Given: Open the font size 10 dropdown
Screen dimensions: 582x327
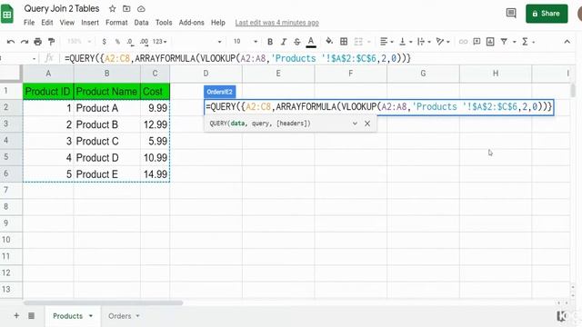Looking at the screenshot, I should (245, 42).
